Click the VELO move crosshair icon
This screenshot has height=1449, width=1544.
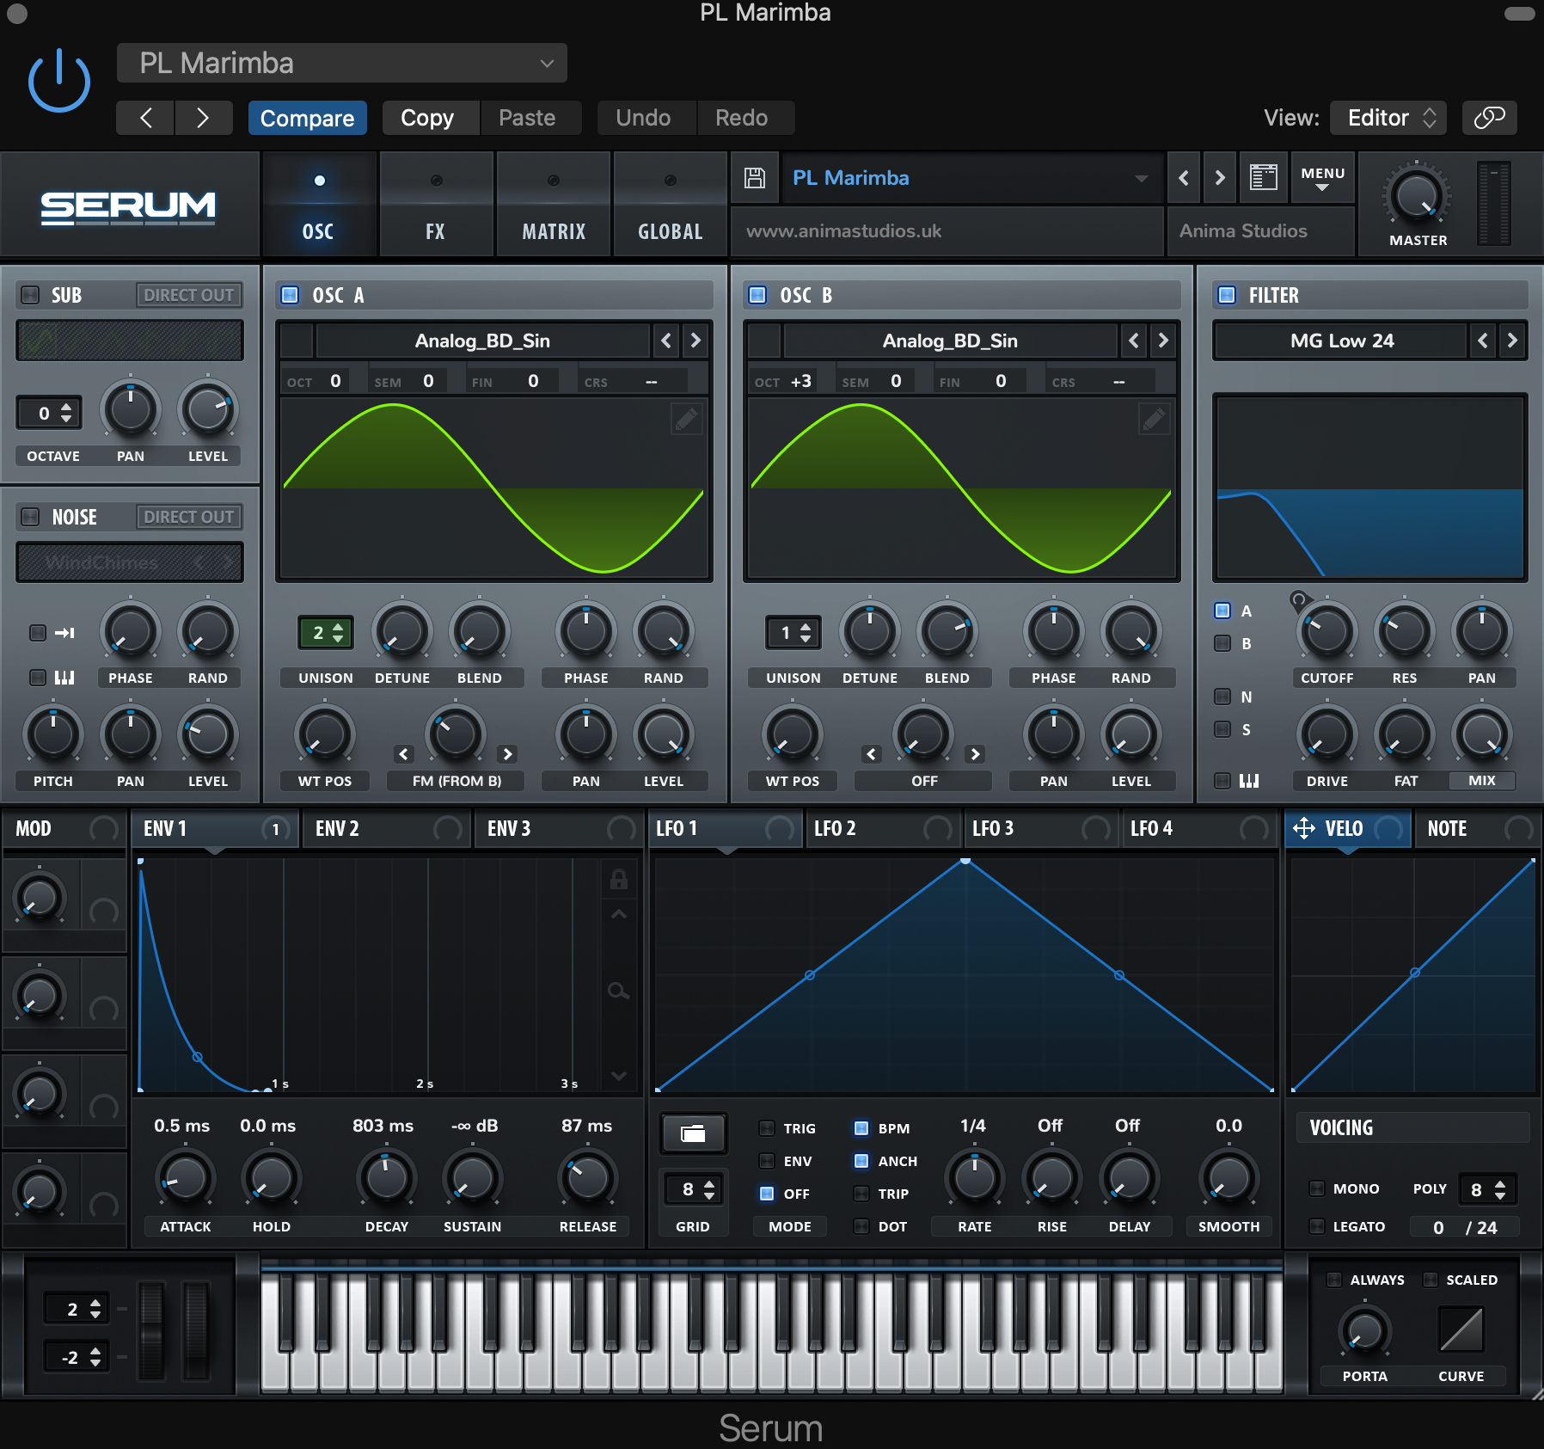tap(1303, 828)
